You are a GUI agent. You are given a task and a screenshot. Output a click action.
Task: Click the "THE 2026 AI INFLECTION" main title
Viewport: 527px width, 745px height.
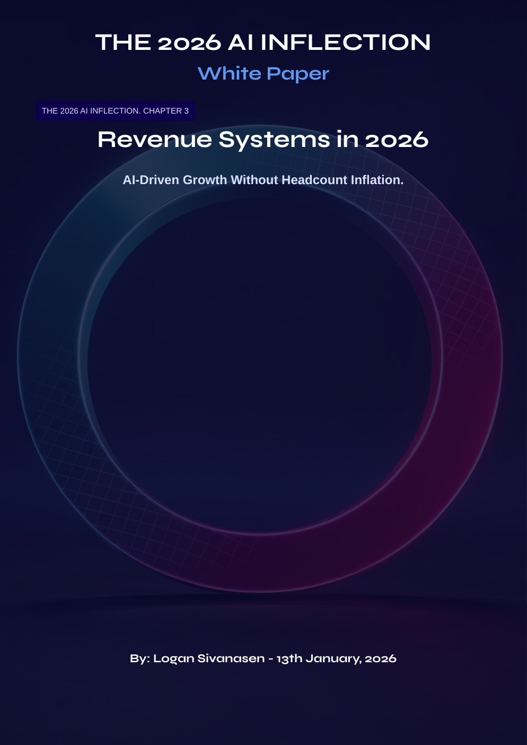263,42
